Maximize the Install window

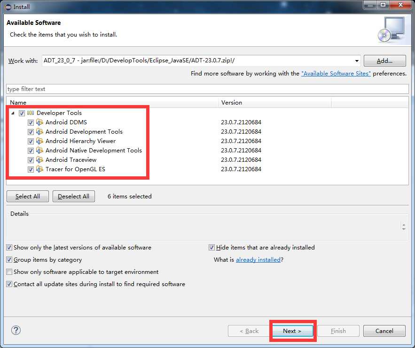click(383, 5)
